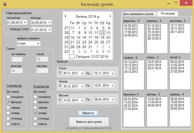
Task: Select the По місяцях tab
Action: coord(168,13)
